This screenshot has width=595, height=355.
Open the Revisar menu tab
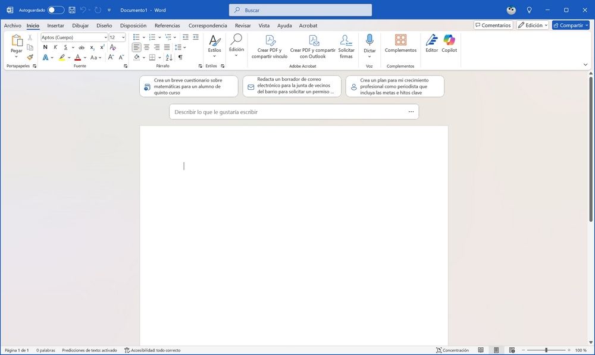pyautogui.click(x=242, y=26)
